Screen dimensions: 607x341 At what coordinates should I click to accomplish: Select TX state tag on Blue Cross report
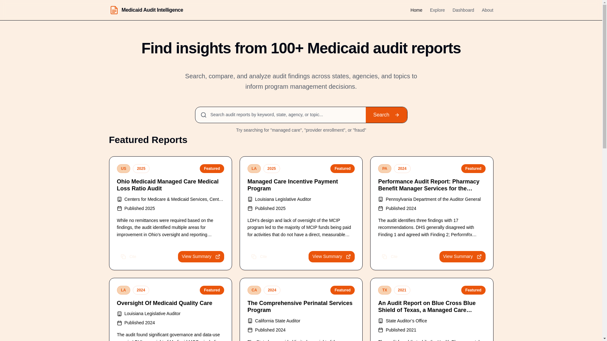pos(385,290)
